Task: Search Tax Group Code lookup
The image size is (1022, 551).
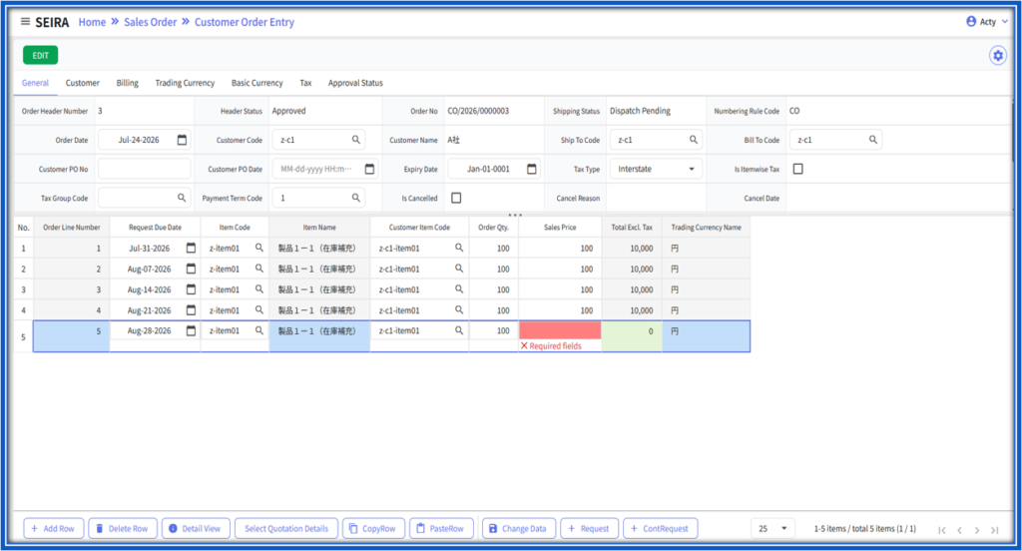Action: (x=182, y=198)
